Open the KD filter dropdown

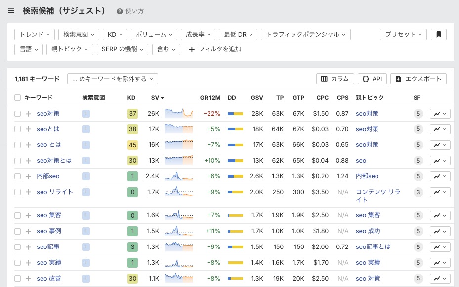tap(114, 34)
